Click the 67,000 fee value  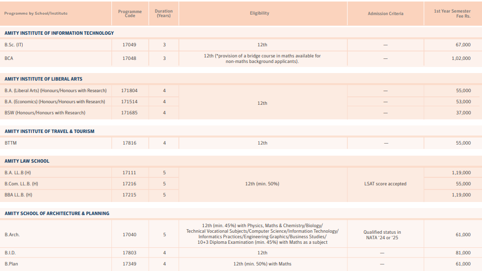pyautogui.click(x=463, y=45)
